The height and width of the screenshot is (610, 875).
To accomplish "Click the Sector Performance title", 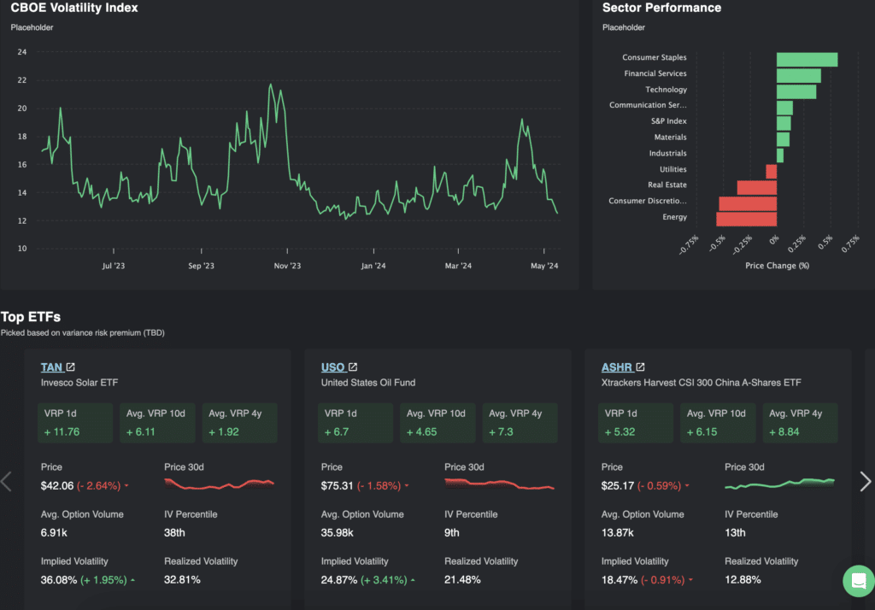I will 661,8.
